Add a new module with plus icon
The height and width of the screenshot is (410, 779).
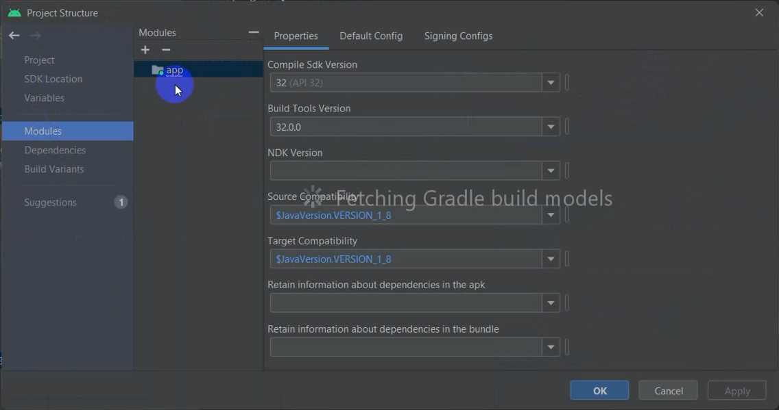pyautogui.click(x=145, y=49)
